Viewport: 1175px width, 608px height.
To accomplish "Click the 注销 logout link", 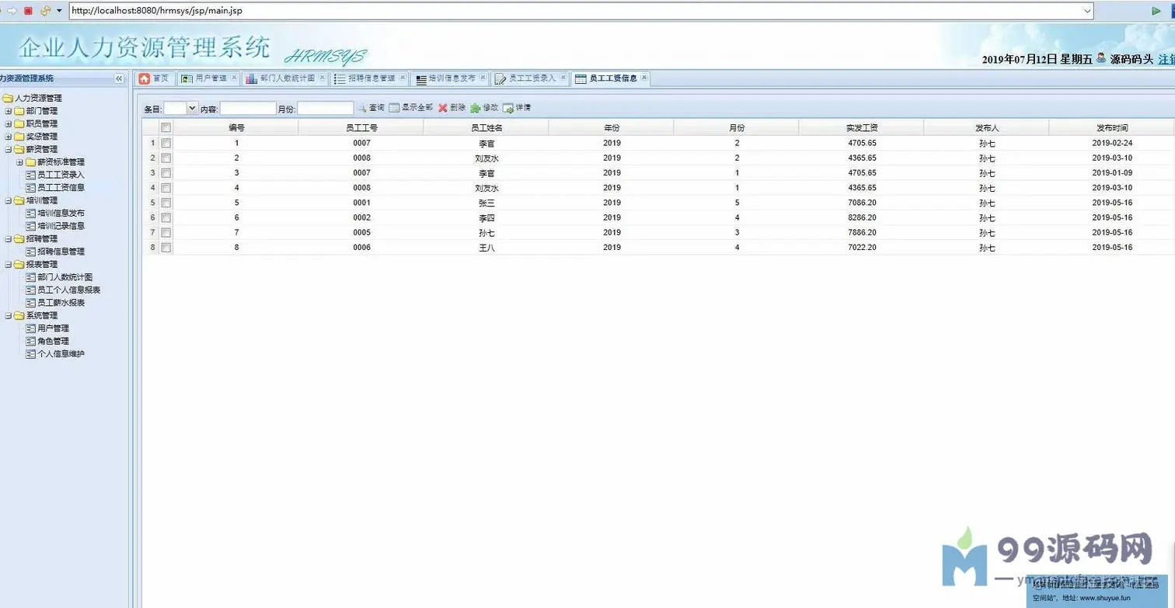I will pos(1166,59).
